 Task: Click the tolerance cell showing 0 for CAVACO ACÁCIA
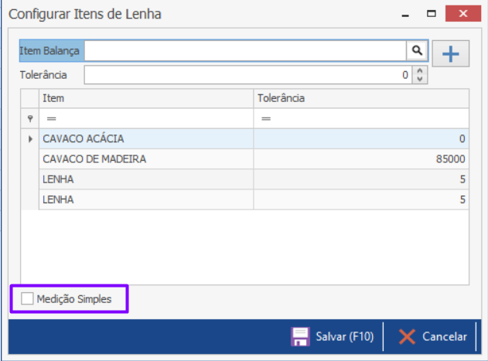point(361,138)
